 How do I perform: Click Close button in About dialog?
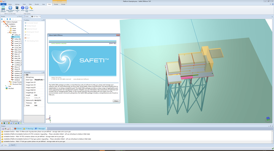(116, 101)
